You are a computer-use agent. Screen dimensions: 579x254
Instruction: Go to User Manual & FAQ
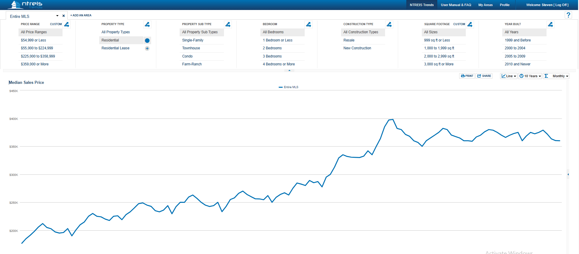[x=456, y=5]
